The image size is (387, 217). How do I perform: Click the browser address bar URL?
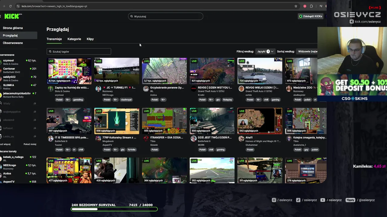54,6
